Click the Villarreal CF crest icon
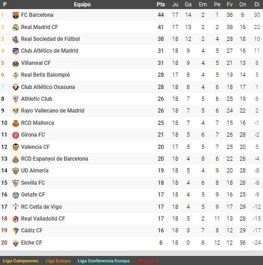The image size is (263, 265). [15, 64]
